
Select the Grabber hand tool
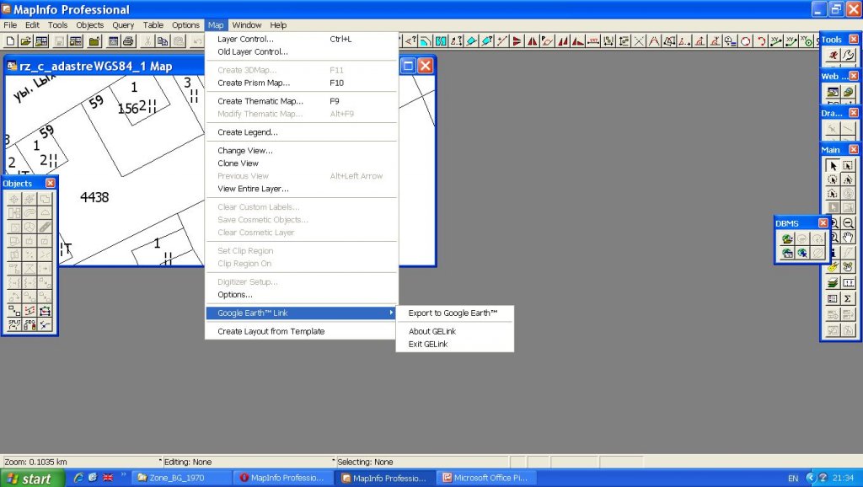click(848, 238)
